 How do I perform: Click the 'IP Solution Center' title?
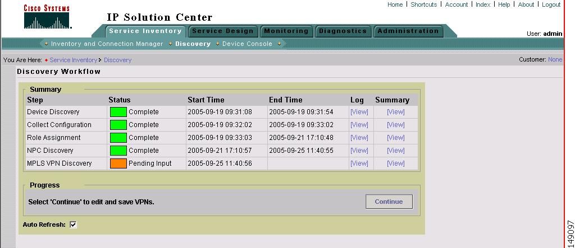pyautogui.click(x=159, y=17)
